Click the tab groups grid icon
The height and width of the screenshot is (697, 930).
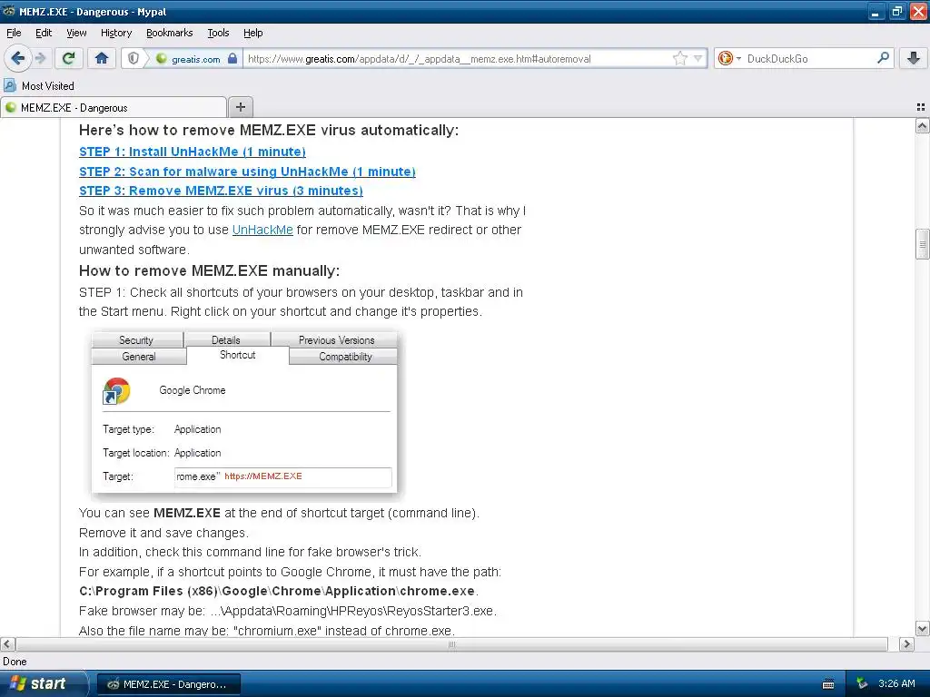point(921,107)
